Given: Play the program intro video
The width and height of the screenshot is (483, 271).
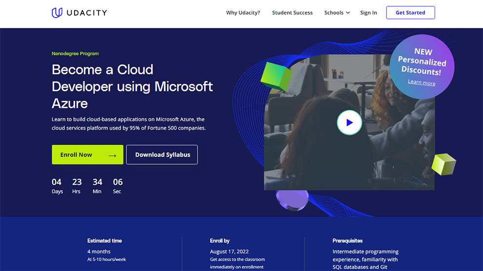Looking at the screenshot, I should 349,123.
